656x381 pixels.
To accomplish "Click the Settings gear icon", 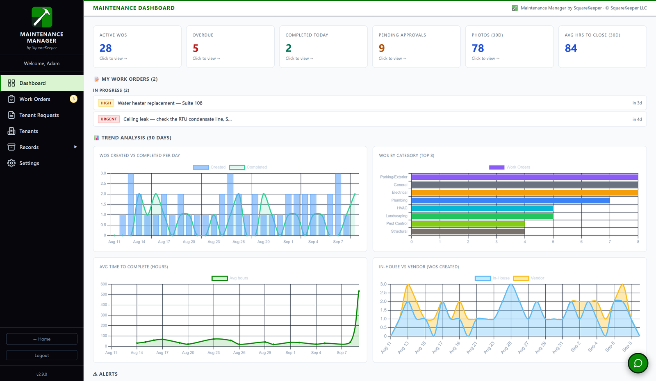I will pos(11,163).
